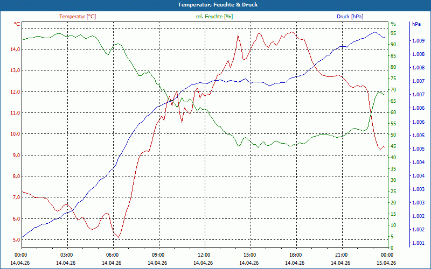The height and width of the screenshot is (269, 431).
Task: Click the 25 value on humidity axis
Action: coord(393,192)
